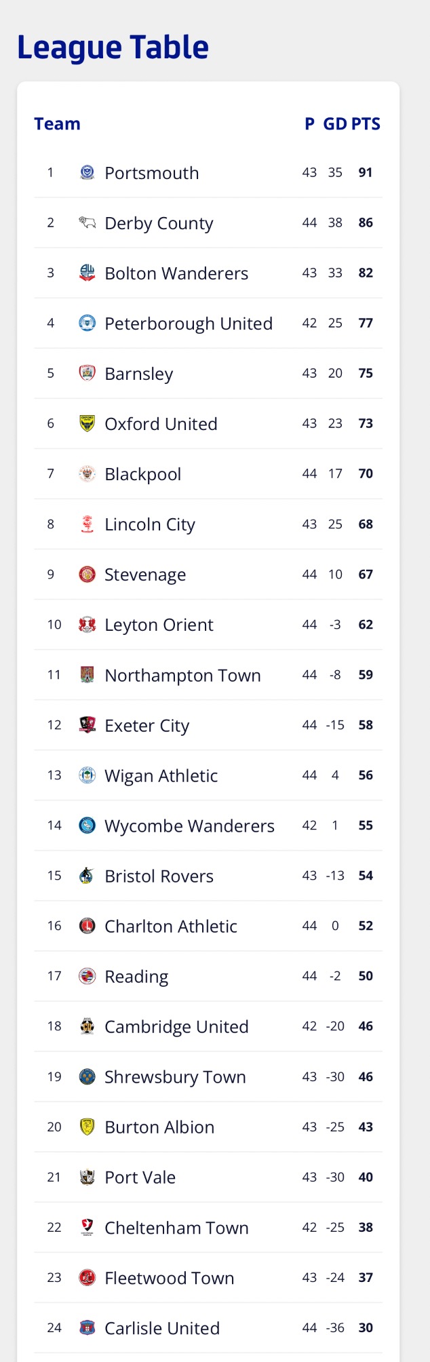Open the Barnsley team page
This screenshot has width=430, height=1362.
pos(138,374)
